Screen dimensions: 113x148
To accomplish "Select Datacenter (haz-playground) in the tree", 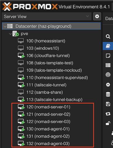I will (51, 26).
